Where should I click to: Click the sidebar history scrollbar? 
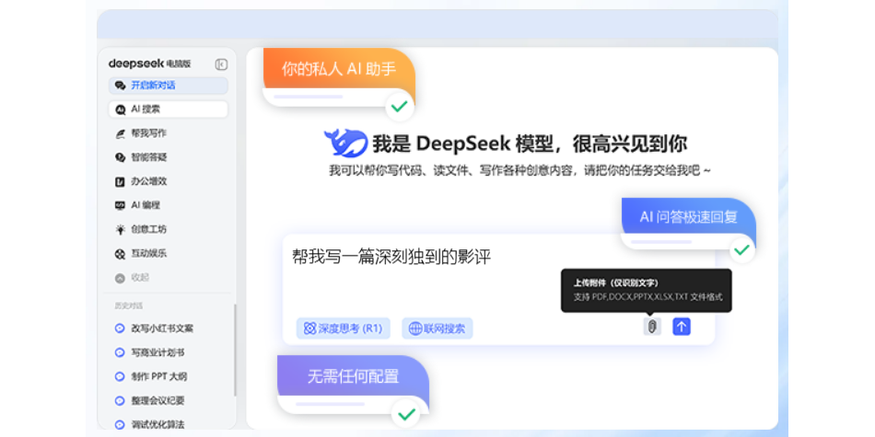tap(235, 350)
